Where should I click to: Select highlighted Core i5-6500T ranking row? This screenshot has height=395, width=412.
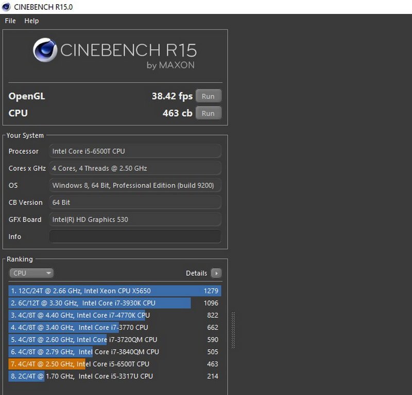pos(114,364)
